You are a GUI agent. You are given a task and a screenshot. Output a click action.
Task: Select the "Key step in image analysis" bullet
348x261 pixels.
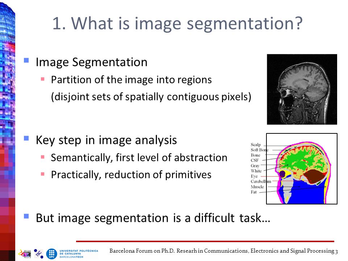tap(106, 140)
